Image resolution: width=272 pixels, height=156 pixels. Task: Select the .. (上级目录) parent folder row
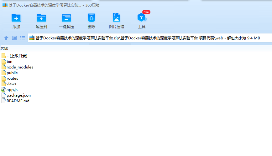tap(14, 56)
